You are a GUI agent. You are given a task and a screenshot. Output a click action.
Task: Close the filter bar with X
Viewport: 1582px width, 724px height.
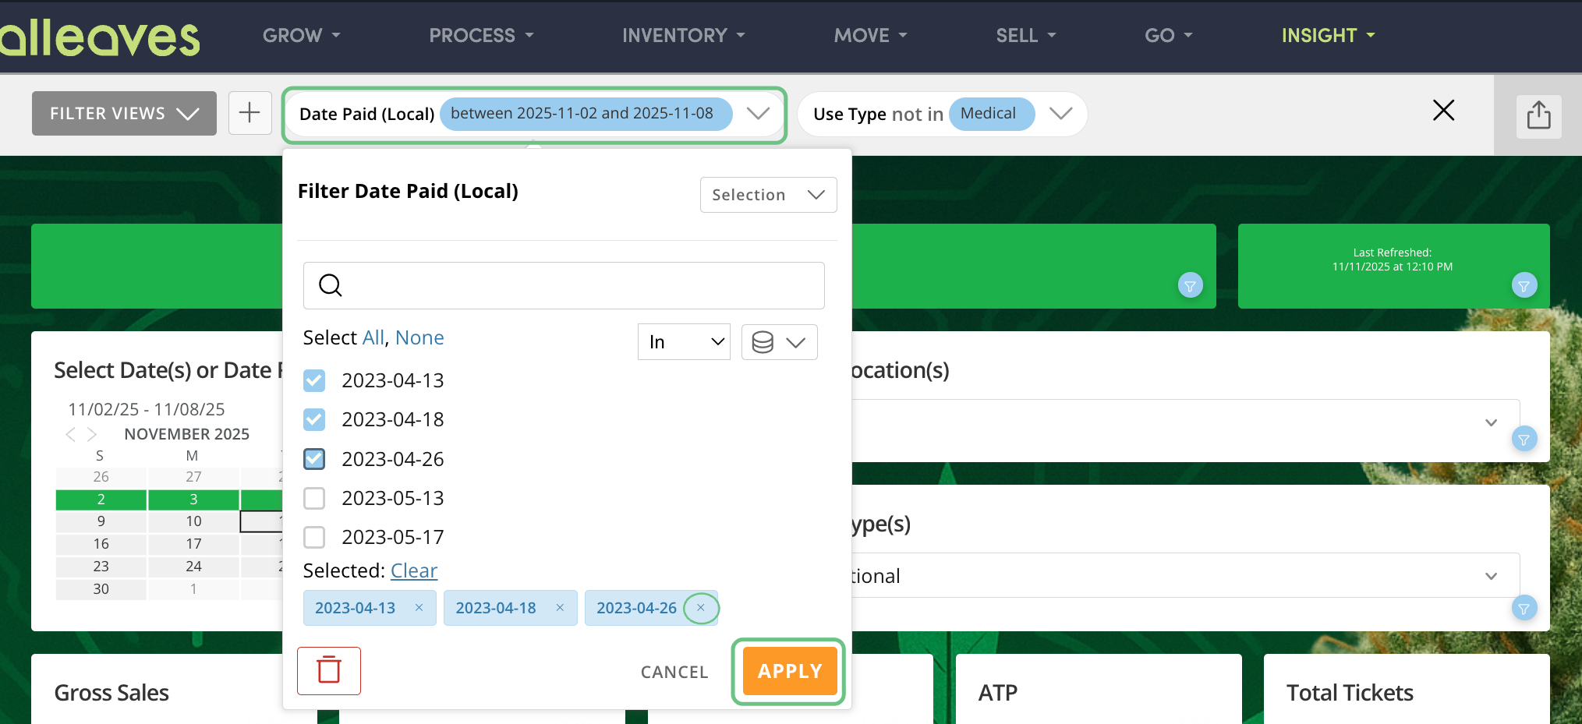tap(1443, 111)
